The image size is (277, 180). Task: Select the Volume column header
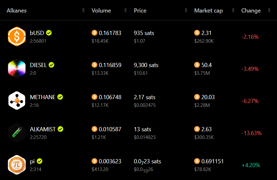(101, 11)
